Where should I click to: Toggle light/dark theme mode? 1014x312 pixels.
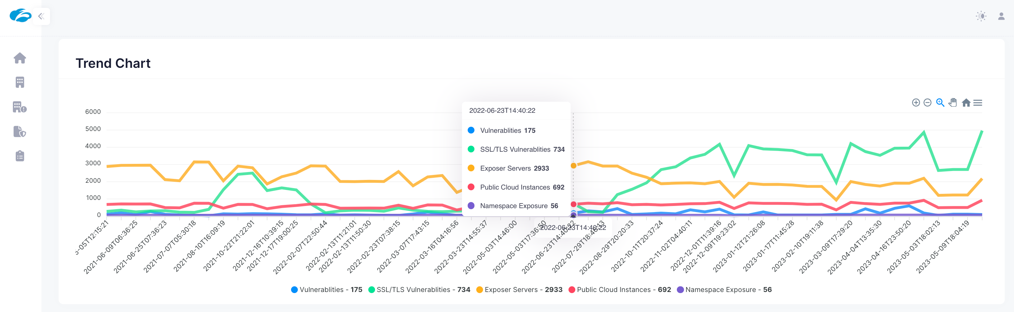pyautogui.click(x=981, y=16)
